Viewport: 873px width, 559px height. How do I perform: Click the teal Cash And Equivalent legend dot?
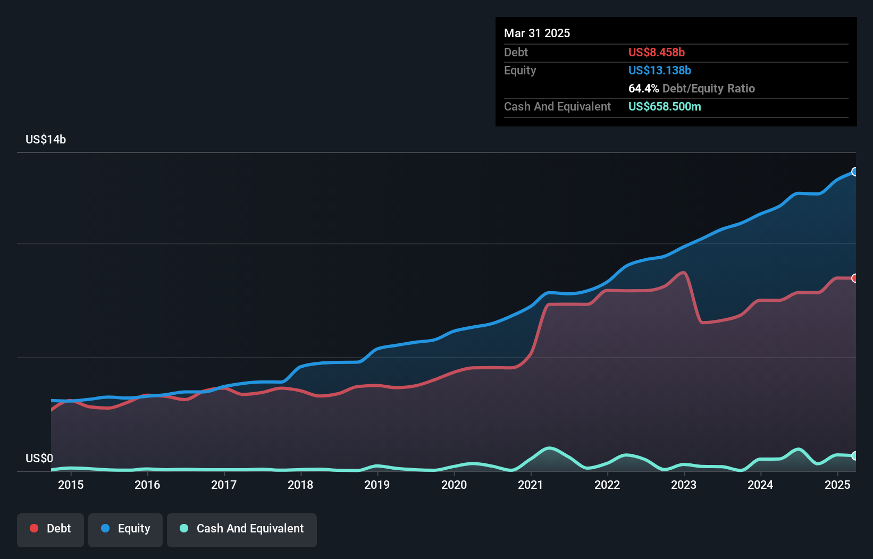[183, 528]
